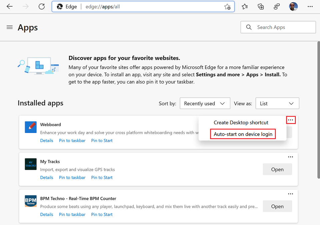Click the BPM Techno app icon

pos(30,201)
